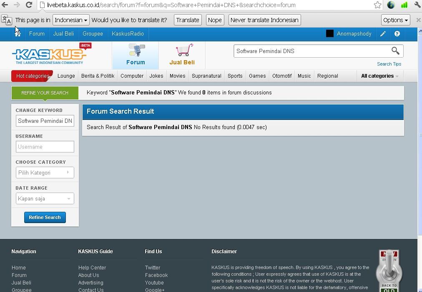This screenshot has width=422, height=292.
Task: Click Never translate Indonesian
Action: [x=264, y=20]
